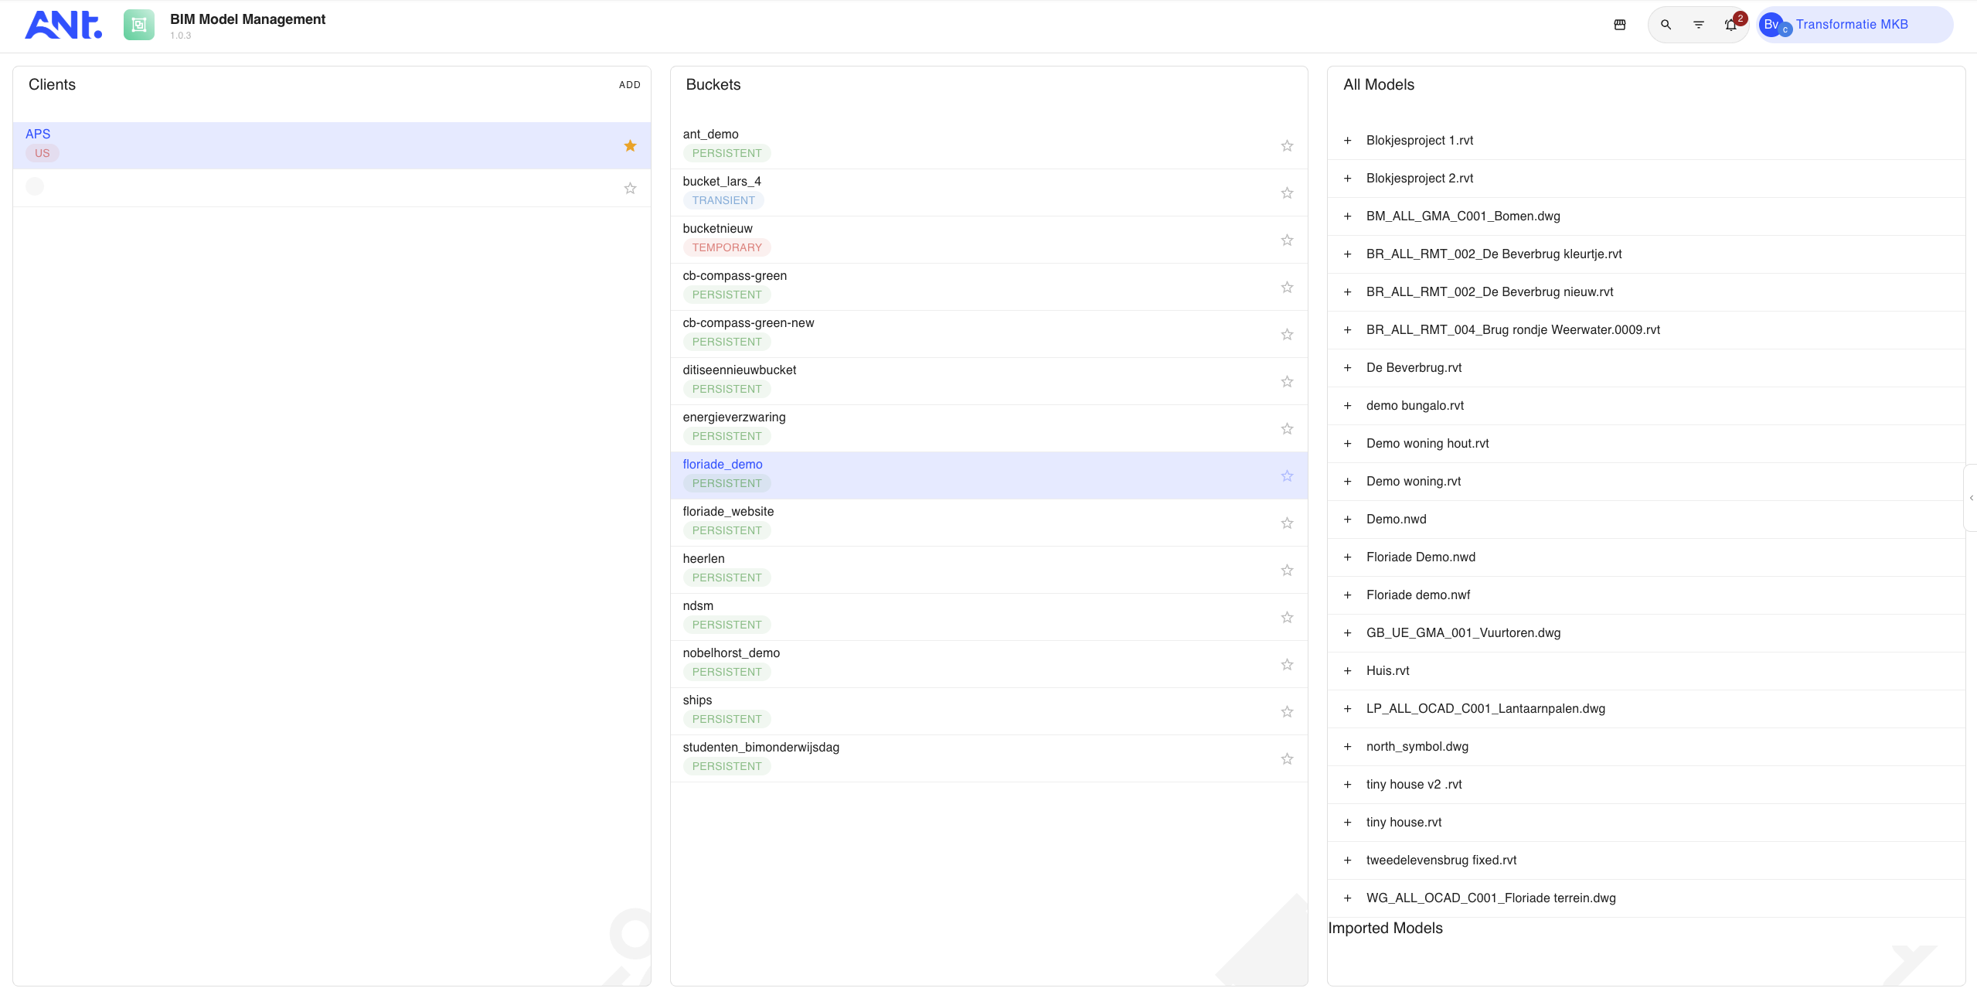The width and height of the screenshot is (1977, 995).
Task: Select the ditiseennieuwbucket bucket
Action: tap(988, 381)
